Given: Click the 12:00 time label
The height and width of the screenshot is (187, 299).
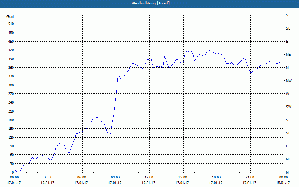Looking at the screenshot, I should tap(148, 177).
